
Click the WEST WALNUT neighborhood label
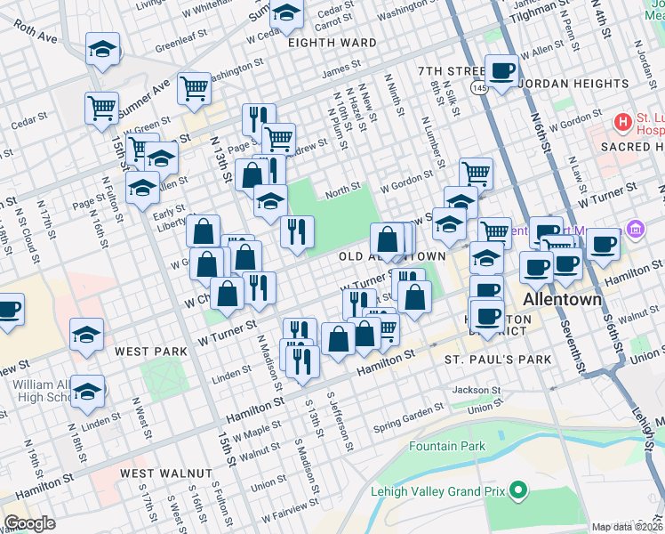pos(166,473)
